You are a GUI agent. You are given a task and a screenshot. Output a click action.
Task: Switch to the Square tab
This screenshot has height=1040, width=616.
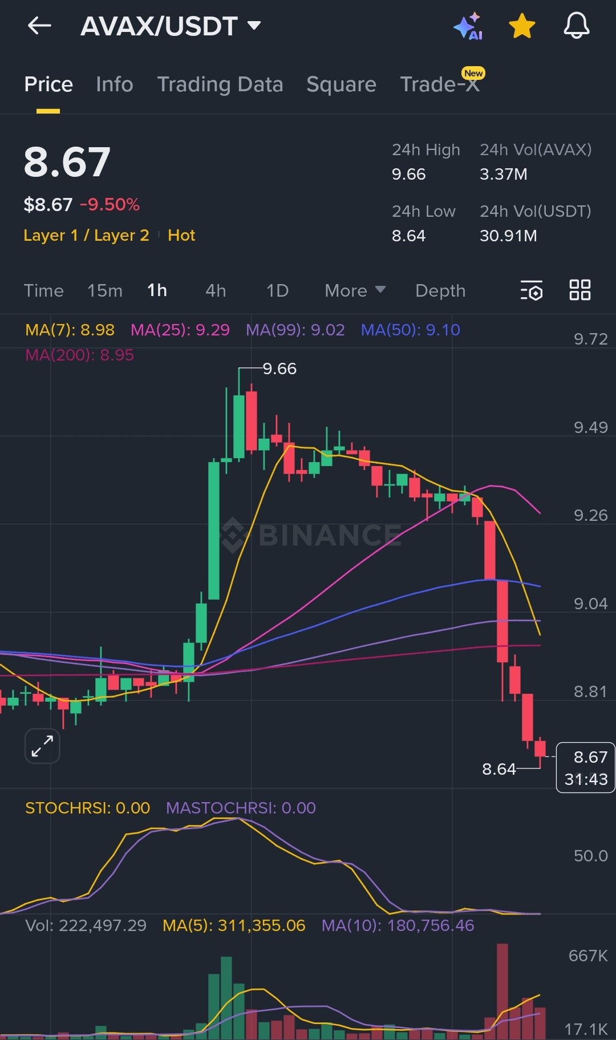(x=341, y=84)
